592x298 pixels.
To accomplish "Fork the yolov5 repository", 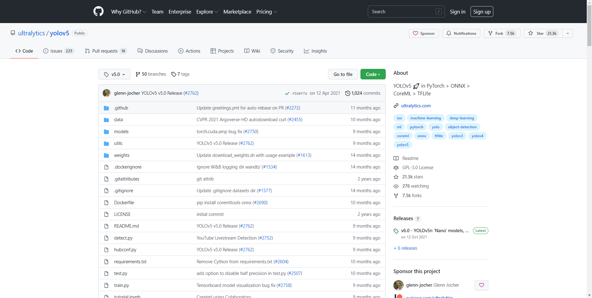I will tap(502, 33).
